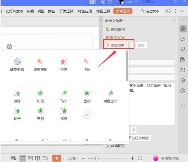Click the 滚动文本 search box
Image resolution: width=188 pixels, height=162 pixels.
(x=151, y=11)
